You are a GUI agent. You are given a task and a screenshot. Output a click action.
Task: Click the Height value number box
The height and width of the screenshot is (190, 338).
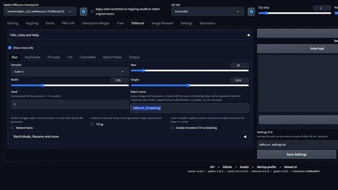click(x=239, y=80)
